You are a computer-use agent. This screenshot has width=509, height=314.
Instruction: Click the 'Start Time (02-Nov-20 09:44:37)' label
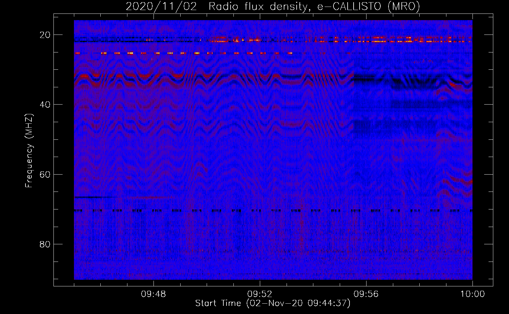click(273, 303)
